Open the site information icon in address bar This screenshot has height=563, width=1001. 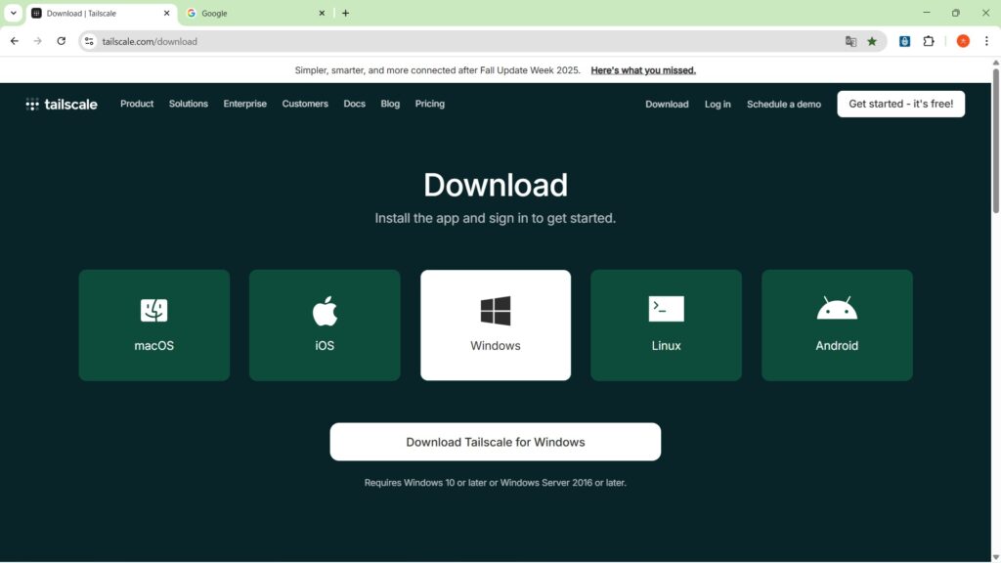pyautogui.click(x=89, y=41)
